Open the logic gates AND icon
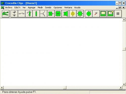 (x=51, y=14)
